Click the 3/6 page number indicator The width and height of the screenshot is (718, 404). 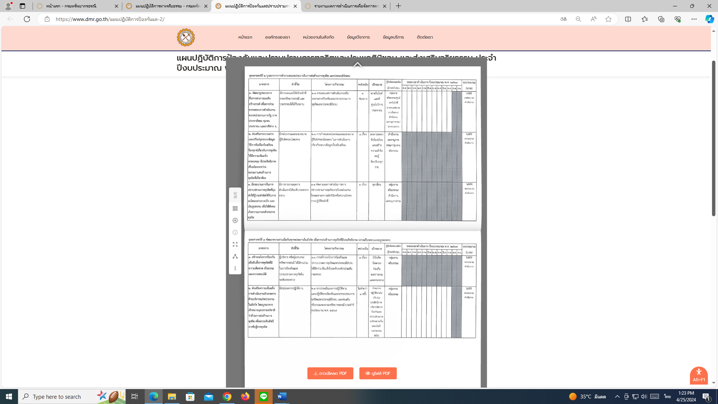pos(235,195)
